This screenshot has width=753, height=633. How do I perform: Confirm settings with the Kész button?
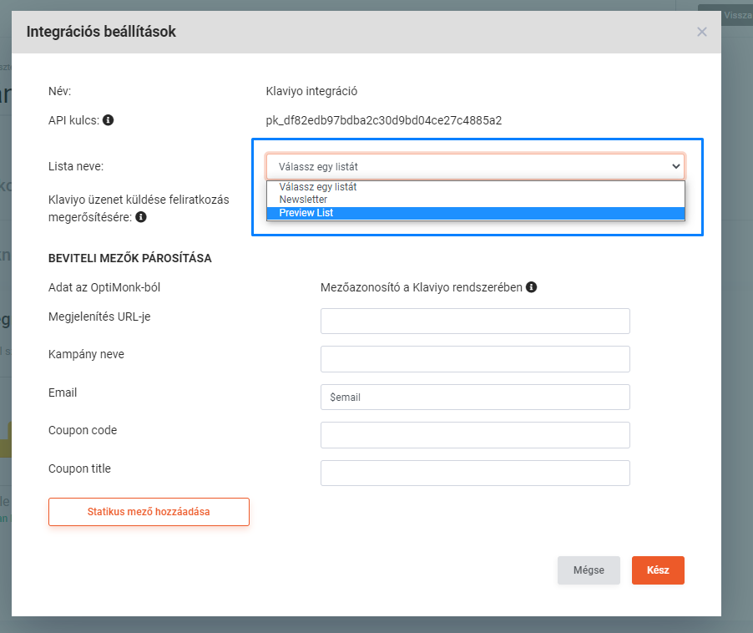coord(658,570)
